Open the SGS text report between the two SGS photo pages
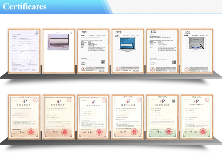 click(x=162, y=51)
